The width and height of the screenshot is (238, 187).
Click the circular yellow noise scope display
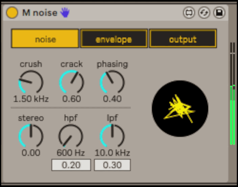tap(180, 108)
